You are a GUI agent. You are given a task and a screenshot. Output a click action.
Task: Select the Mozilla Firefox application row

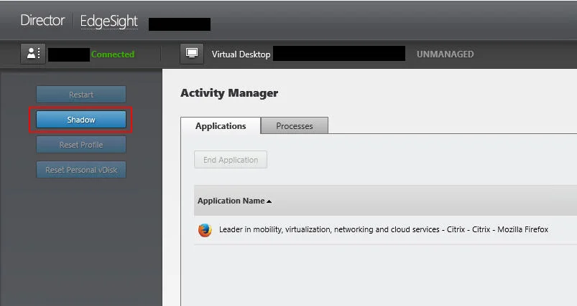pyautogui.click(x=385, y=230)
